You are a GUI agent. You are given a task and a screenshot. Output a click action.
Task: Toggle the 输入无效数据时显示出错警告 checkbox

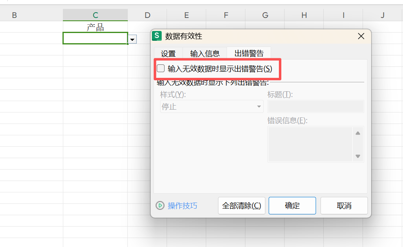160,68
